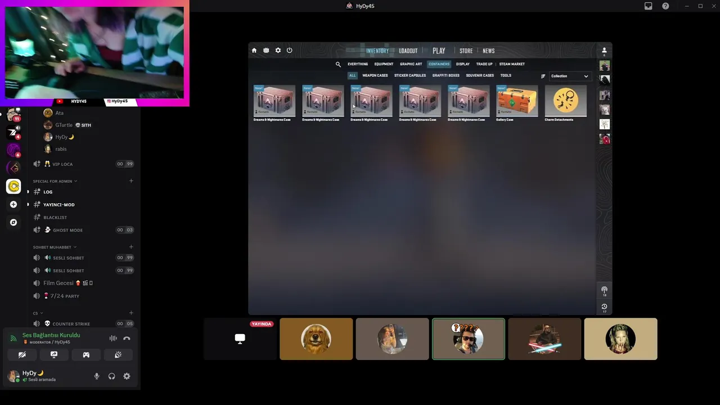This screenshot has width=720, height=405.
Task: Collapse the SPECIAL FOR ADMIN category
Action: [x=55, y=181]
